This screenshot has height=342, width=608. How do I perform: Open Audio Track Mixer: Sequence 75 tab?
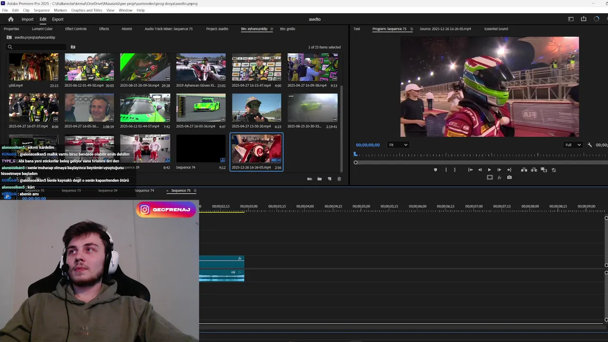pos(169,29)
